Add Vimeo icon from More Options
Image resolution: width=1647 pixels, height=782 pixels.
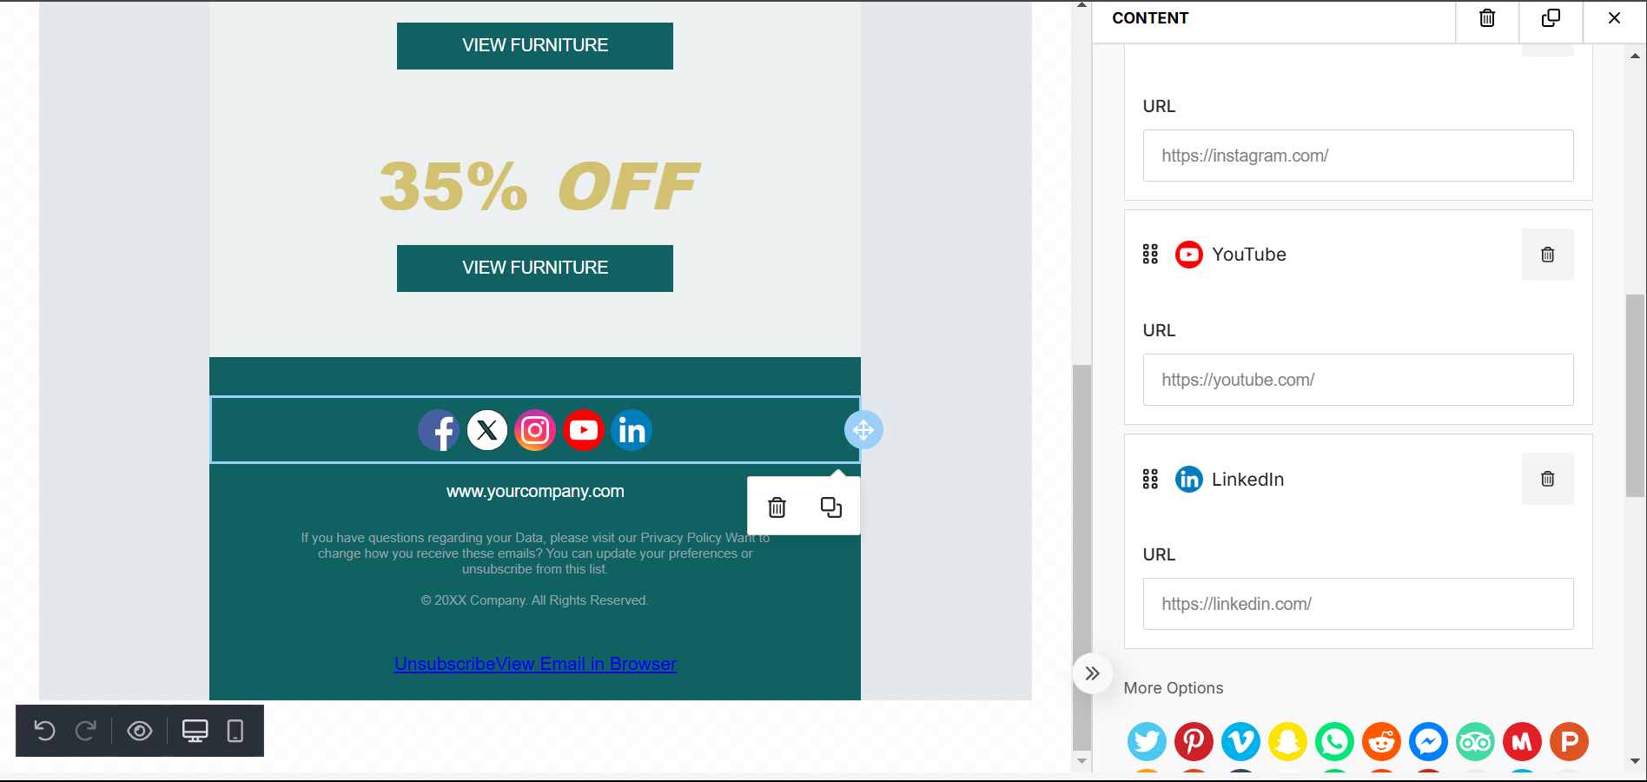pos(1240,741)
